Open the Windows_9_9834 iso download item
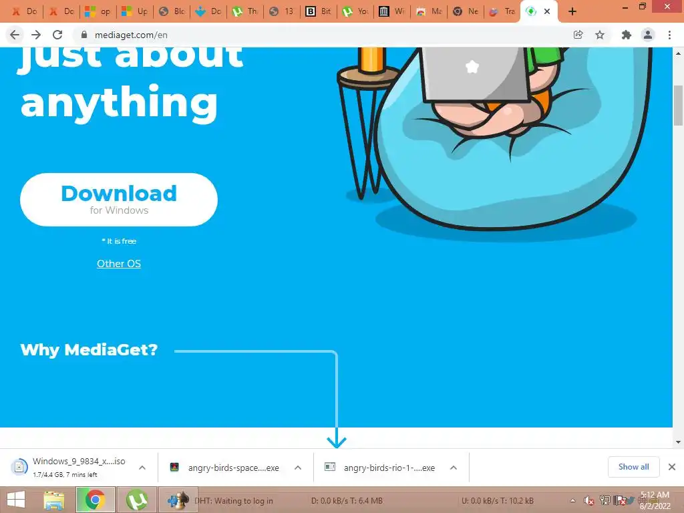Image resolution: width=684 pixels, height=513 pixels. 79,467
